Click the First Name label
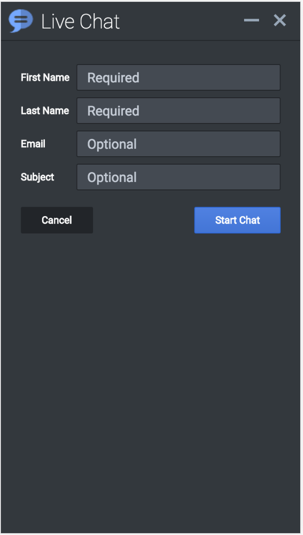The image size is (303, 535). [45, 78]
